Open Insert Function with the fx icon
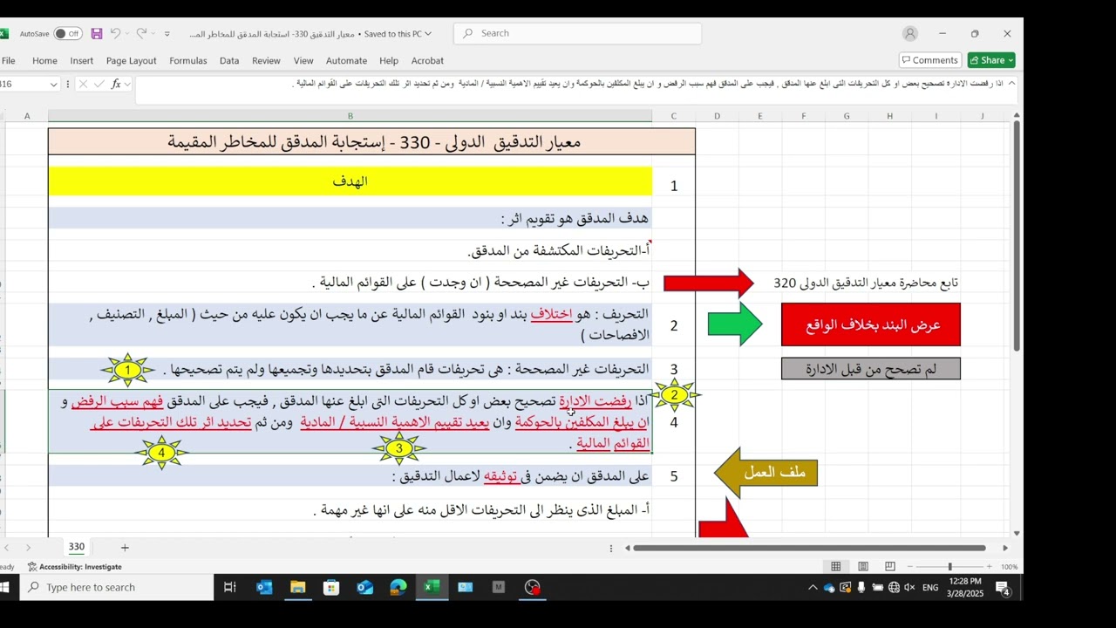Viewport: 1116px width, 628px height. pyautogui.click(x=116, y=85)
